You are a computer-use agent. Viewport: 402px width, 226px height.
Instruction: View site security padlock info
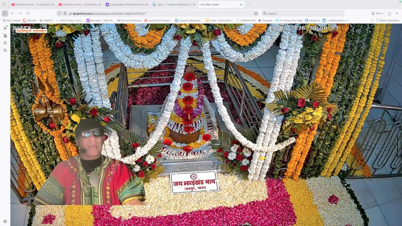click(x=65, y=13)
